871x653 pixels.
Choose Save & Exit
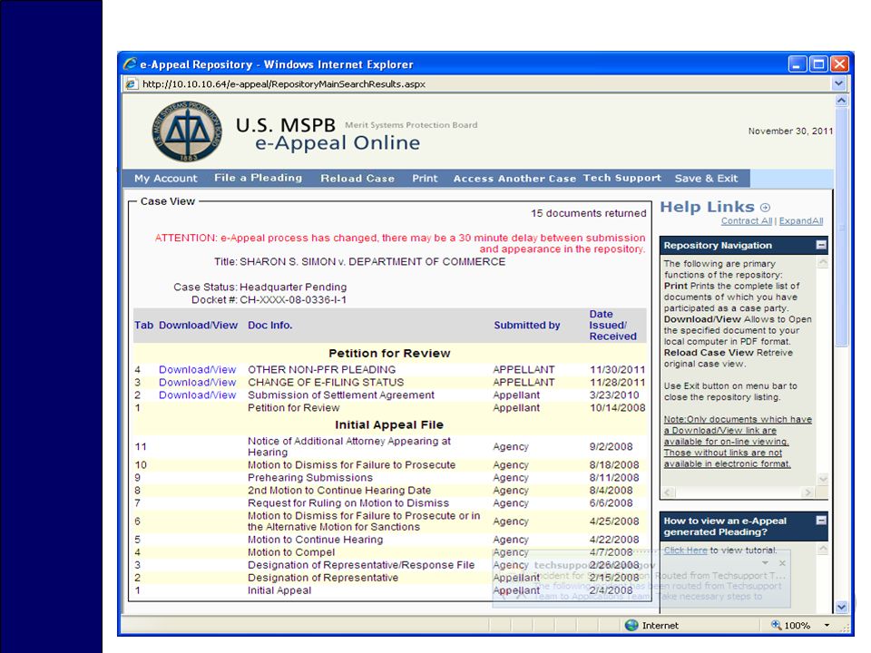[706, 179]
